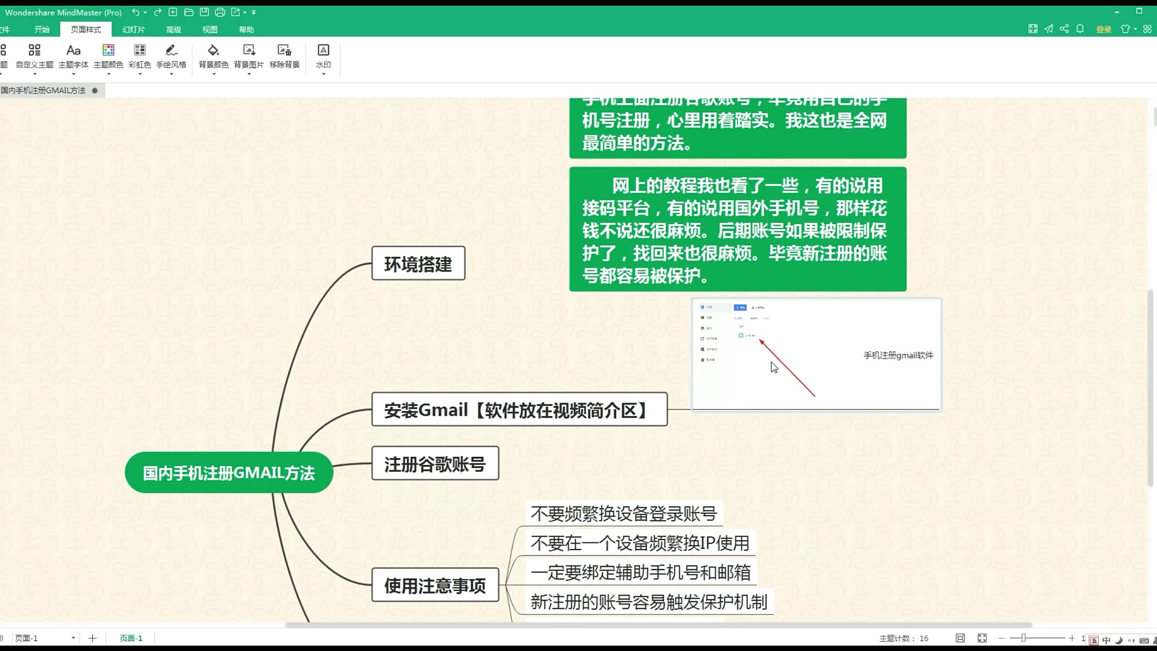Expand dropdown arrow under 水印

tap(324, 74)
